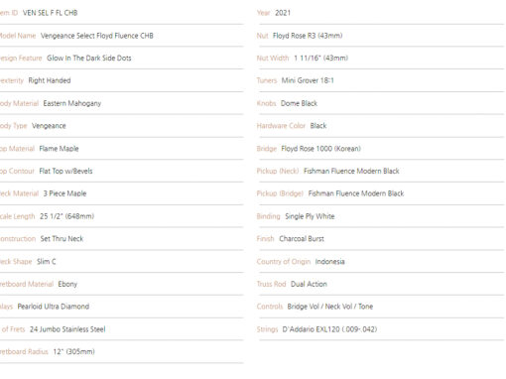Click the Indonesia country of origin value
This screenshot has height=379, width=506.
point(330,262)
